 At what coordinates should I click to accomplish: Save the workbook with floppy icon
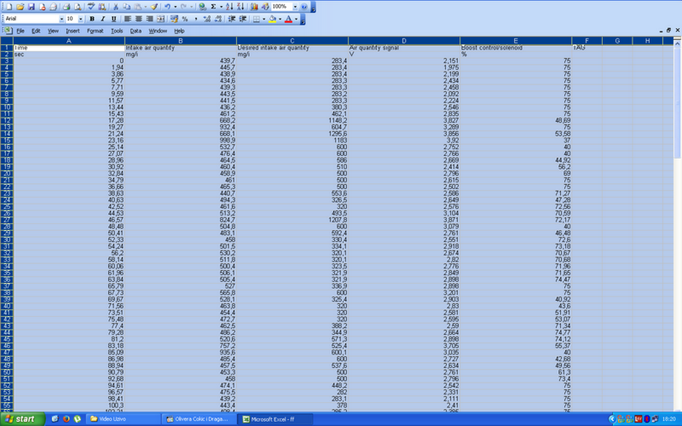coord(31,7)
